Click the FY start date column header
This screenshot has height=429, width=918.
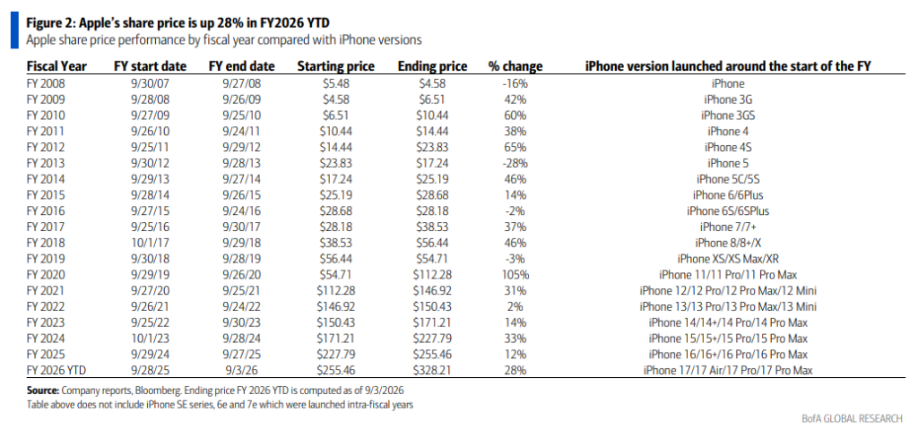150,66
